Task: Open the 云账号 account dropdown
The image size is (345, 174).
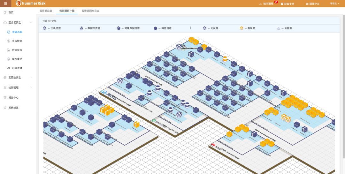Action: click(x=67, y=21)
